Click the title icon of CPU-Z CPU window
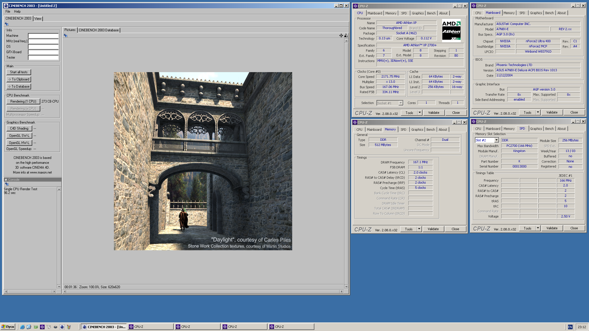Screen dimensions: 589x331 tap(355, 6)
